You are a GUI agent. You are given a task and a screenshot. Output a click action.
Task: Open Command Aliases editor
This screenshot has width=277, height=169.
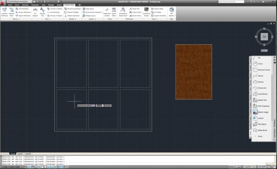pyautogui.click(x=146, y=12)
